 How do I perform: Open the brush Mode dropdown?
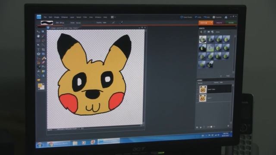click(78, 23)
